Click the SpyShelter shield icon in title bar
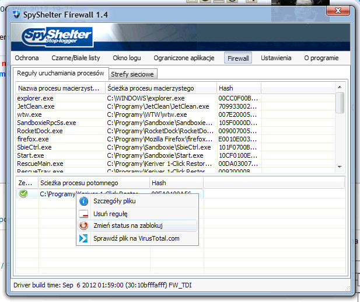360x302 pixels. [16, 15]
